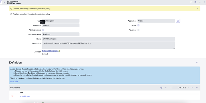
Task: Click the page number field in pagination
Action: pos(176,88)
